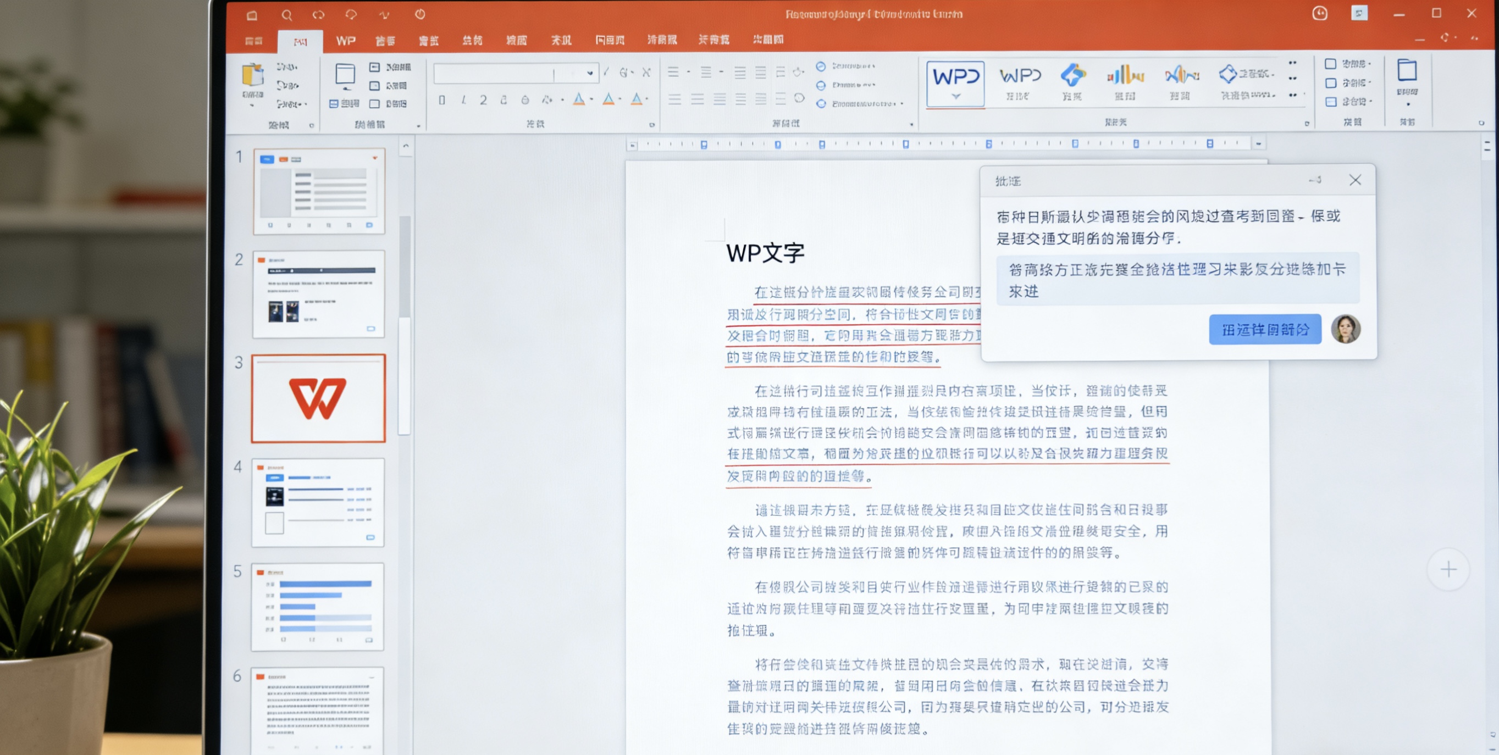This screenshot has height=755, width=1499.
Task: Close the 批注 comment panel
Action: coord(1356,180)
